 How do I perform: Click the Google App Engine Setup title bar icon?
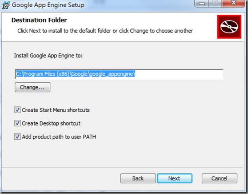coord(5,5)
